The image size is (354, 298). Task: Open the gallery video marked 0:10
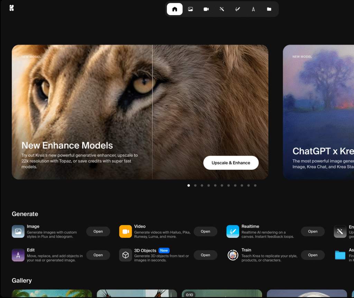tap(222, 294)
